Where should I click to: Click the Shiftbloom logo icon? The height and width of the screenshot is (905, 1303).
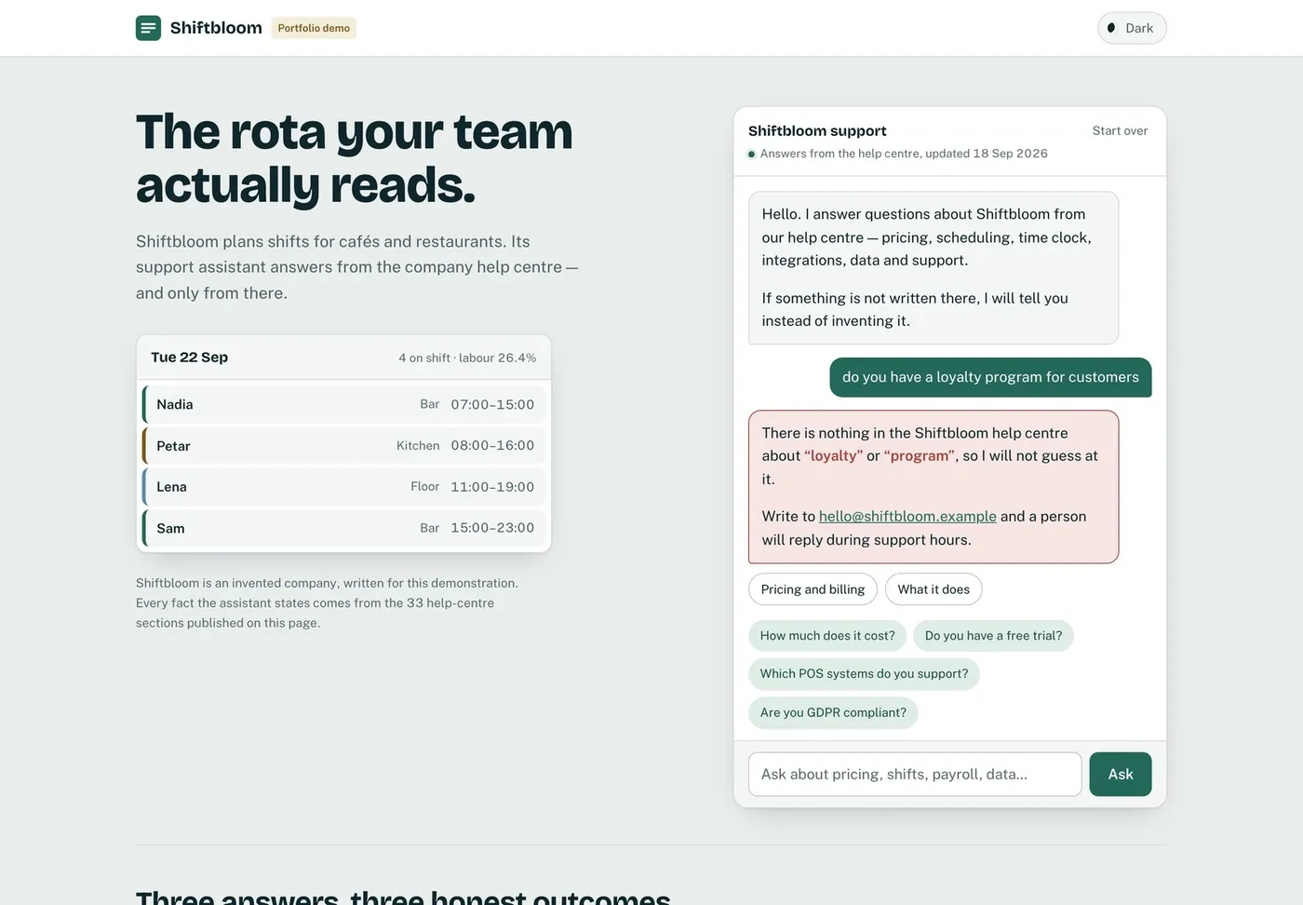[x=148, y=28]
